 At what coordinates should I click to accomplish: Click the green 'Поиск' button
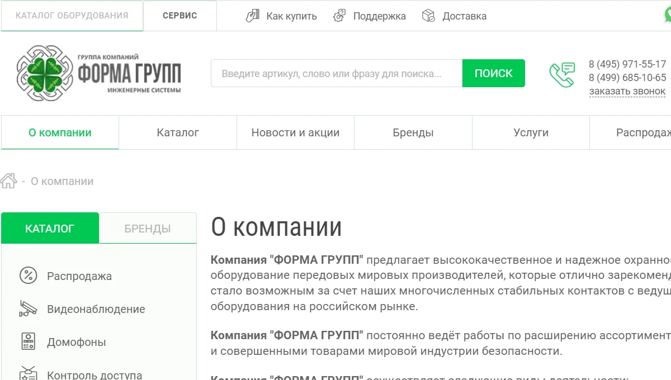(494, 73)
